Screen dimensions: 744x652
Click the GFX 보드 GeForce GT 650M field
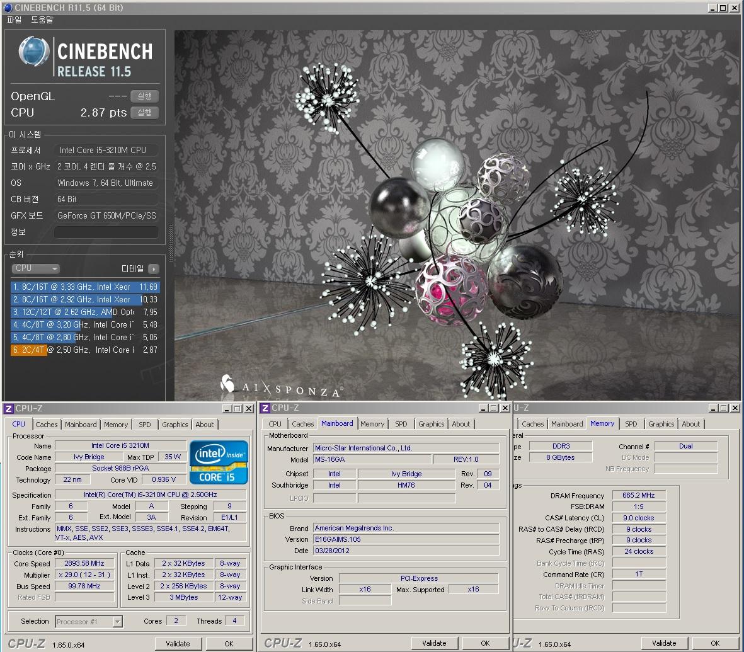[106, 215]
